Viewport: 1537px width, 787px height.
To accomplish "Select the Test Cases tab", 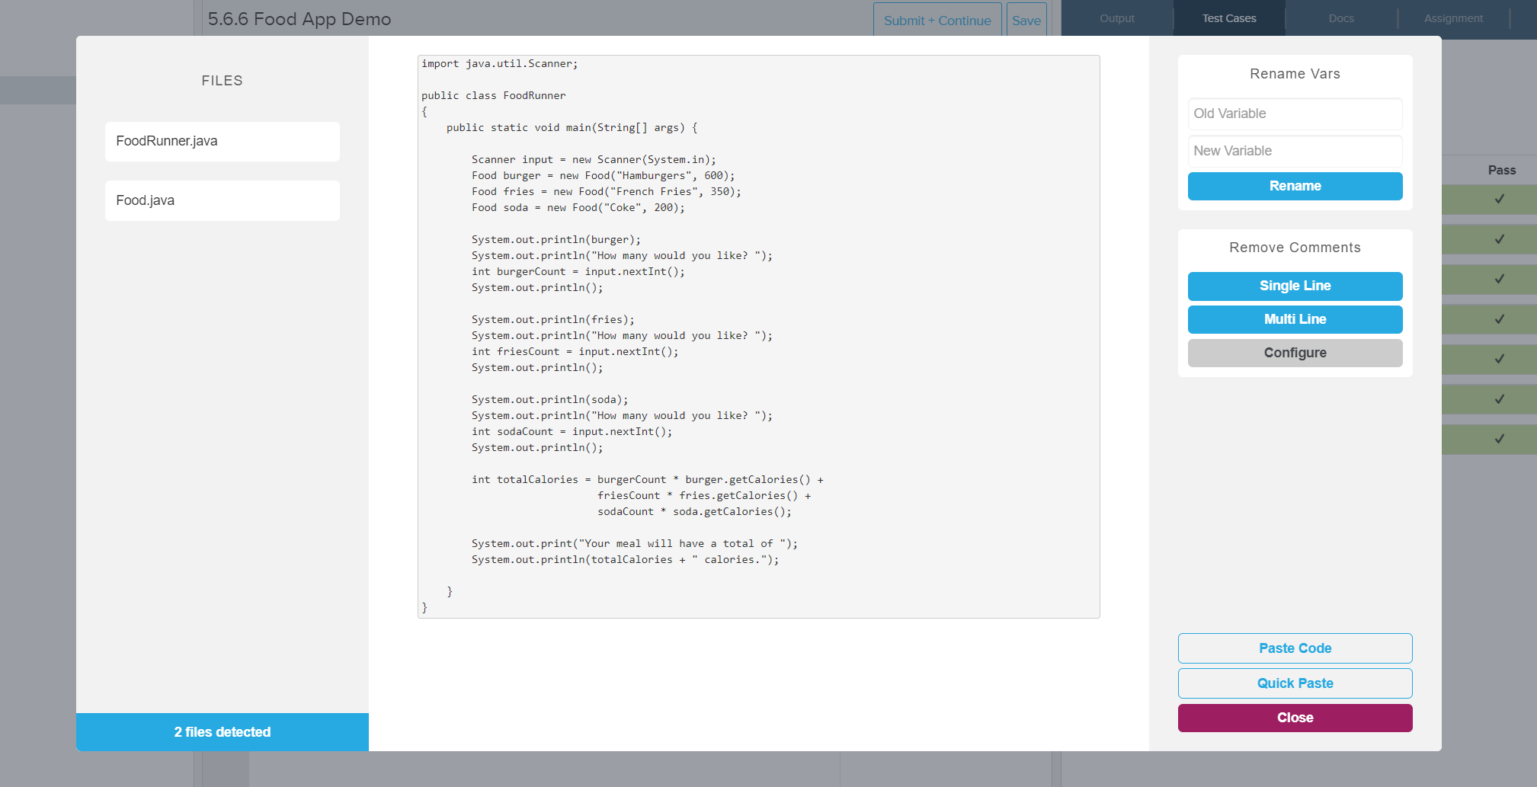I will point(1228,18).
